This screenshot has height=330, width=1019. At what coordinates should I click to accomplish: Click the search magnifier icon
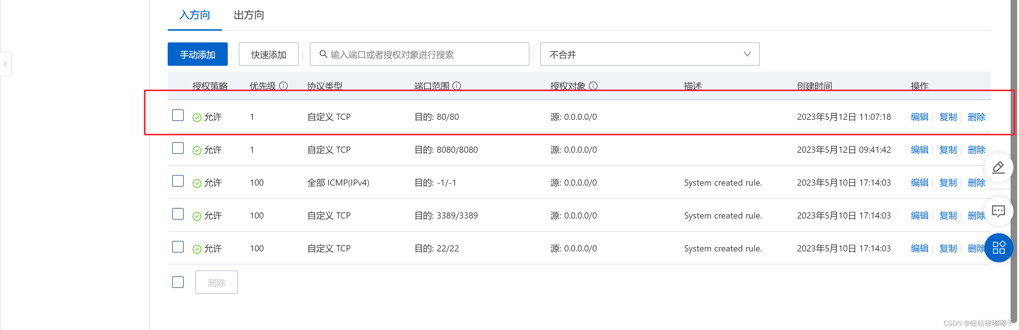click(x=323, y=54)
